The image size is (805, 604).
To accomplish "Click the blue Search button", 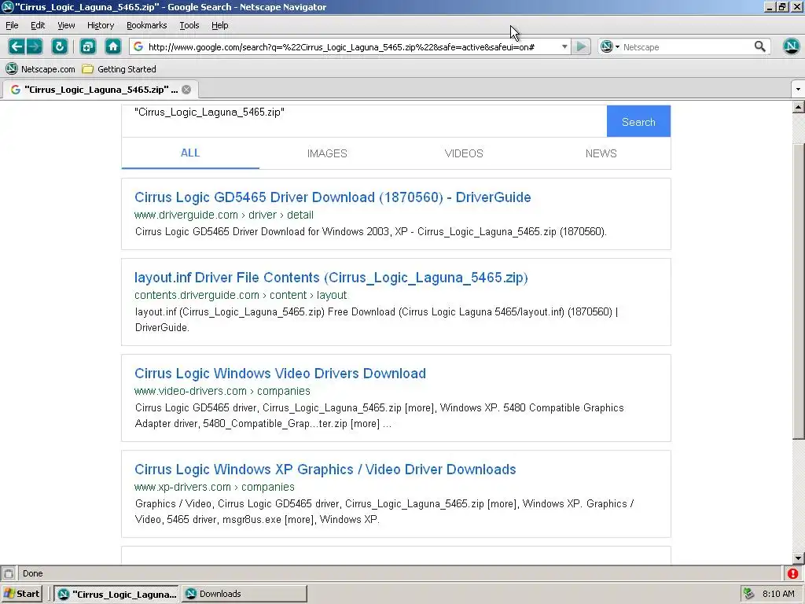I will (x=638, y=121).
